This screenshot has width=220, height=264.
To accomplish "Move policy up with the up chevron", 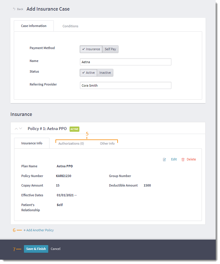I will pyautogui.click(x=16, y=129).
